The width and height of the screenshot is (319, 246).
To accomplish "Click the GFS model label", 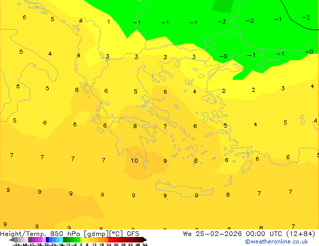I will [x=133, y=234].
